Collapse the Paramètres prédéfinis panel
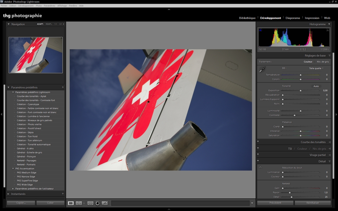Screen dimensions: 338x211 click(9, 87)
